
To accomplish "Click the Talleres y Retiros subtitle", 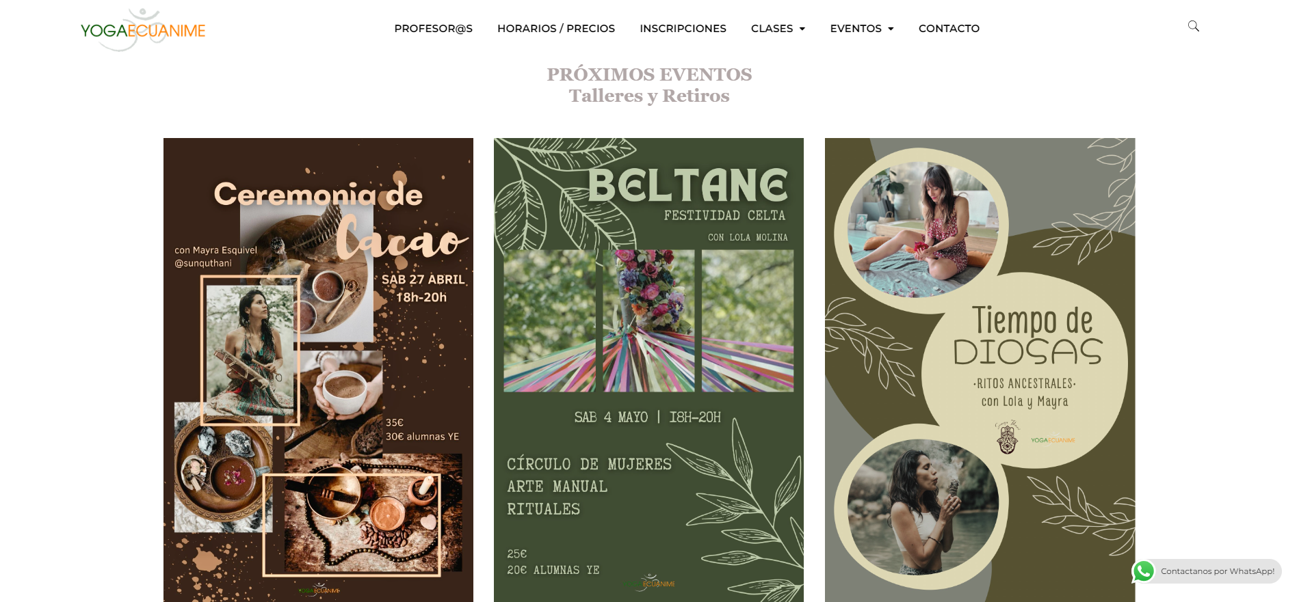I will [x=649, y=96].
